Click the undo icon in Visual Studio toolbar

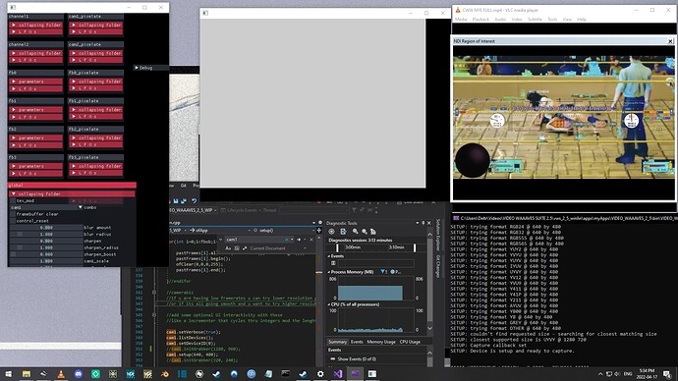[195, 201]
